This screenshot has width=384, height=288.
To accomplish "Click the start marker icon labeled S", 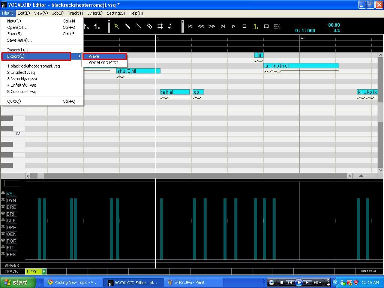I will click(x=87, y=26).
